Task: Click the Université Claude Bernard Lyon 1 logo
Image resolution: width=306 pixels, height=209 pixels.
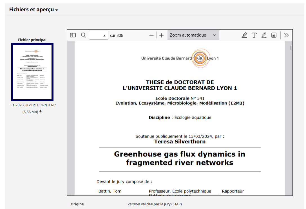Action: pyautogui.click(x=180, y=58)
